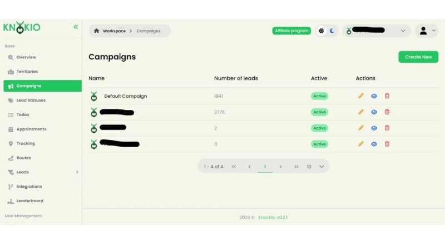Open the Affiliate program link

(x=291, y=31)
